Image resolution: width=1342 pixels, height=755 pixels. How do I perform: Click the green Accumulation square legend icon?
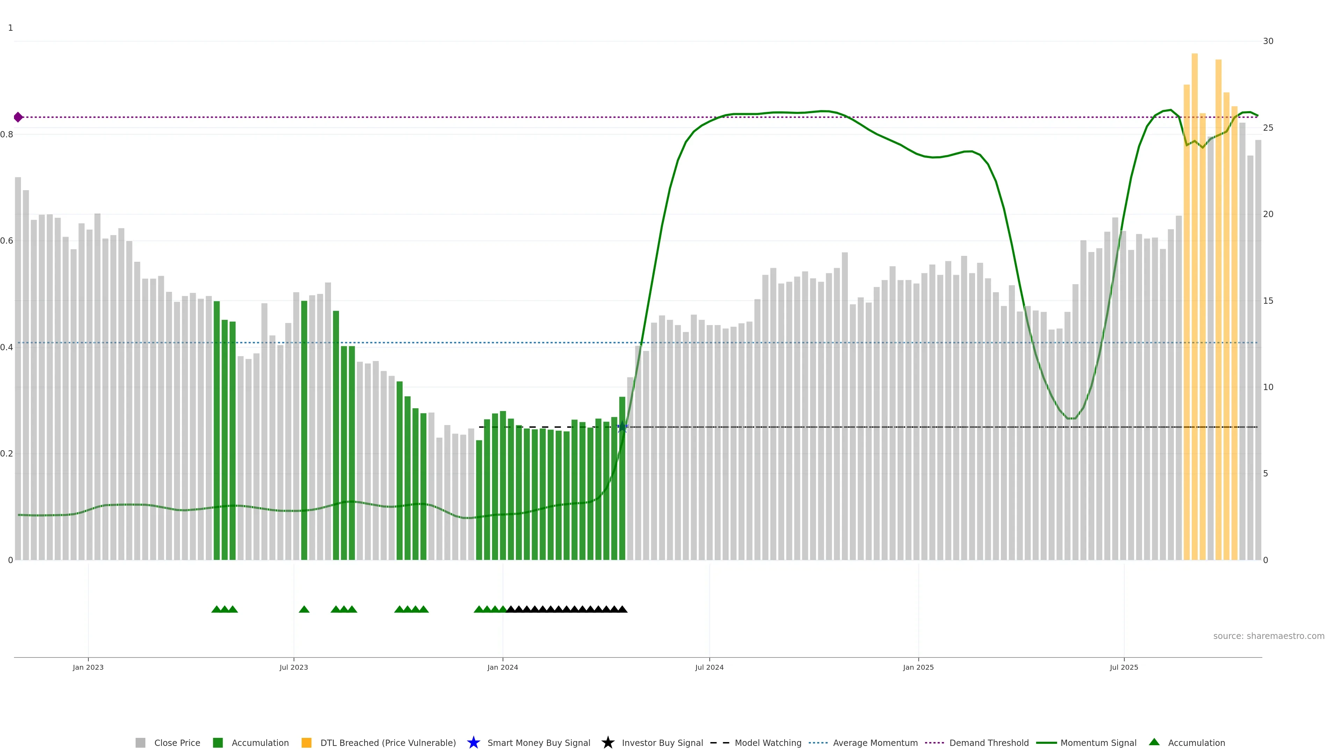point(218,743)
